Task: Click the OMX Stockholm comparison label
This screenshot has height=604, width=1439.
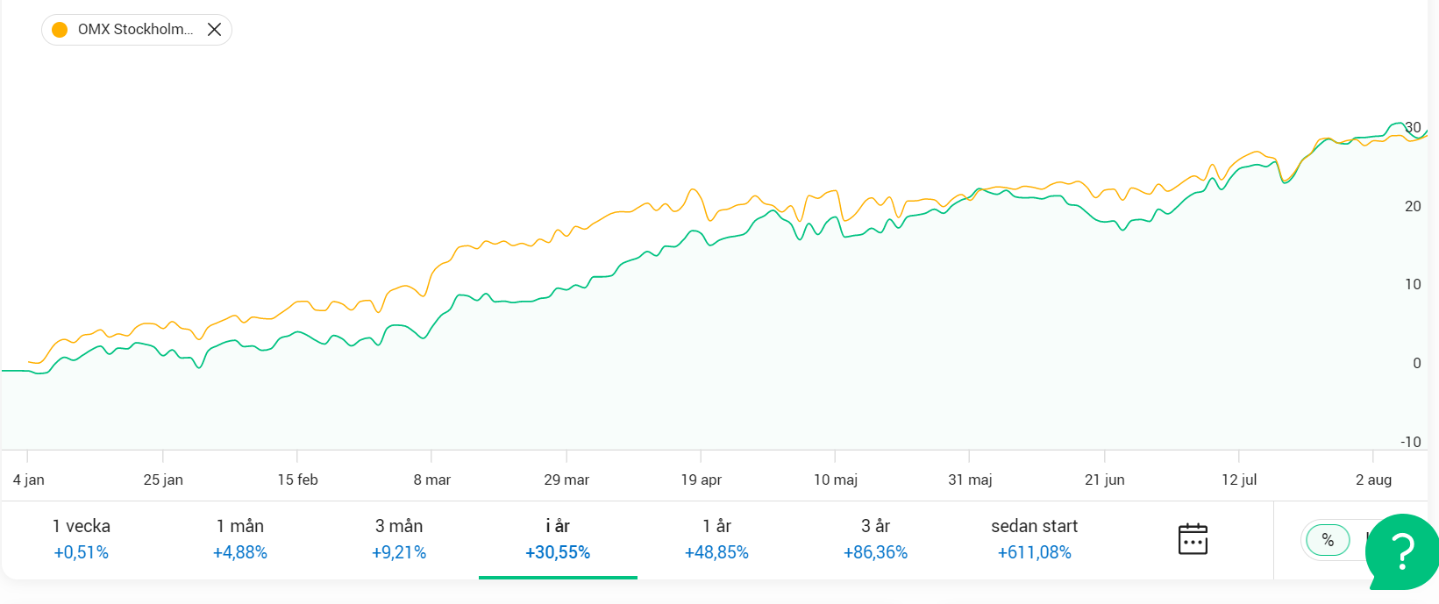Action: [x=135, y=30]
